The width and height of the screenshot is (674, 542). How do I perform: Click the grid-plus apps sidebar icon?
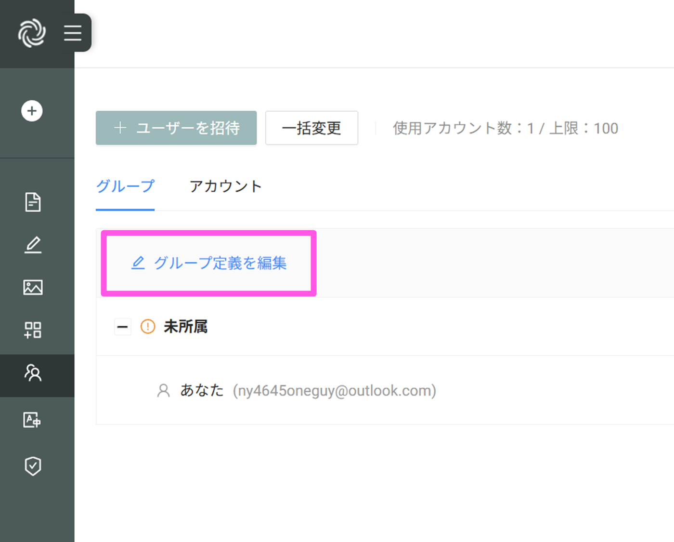point(33,330)
